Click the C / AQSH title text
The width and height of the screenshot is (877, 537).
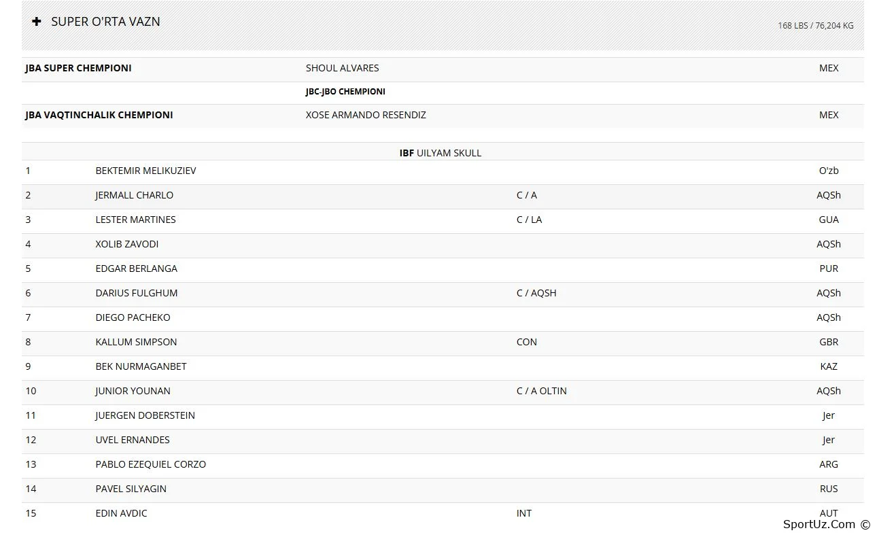click(x=536, y=293)
